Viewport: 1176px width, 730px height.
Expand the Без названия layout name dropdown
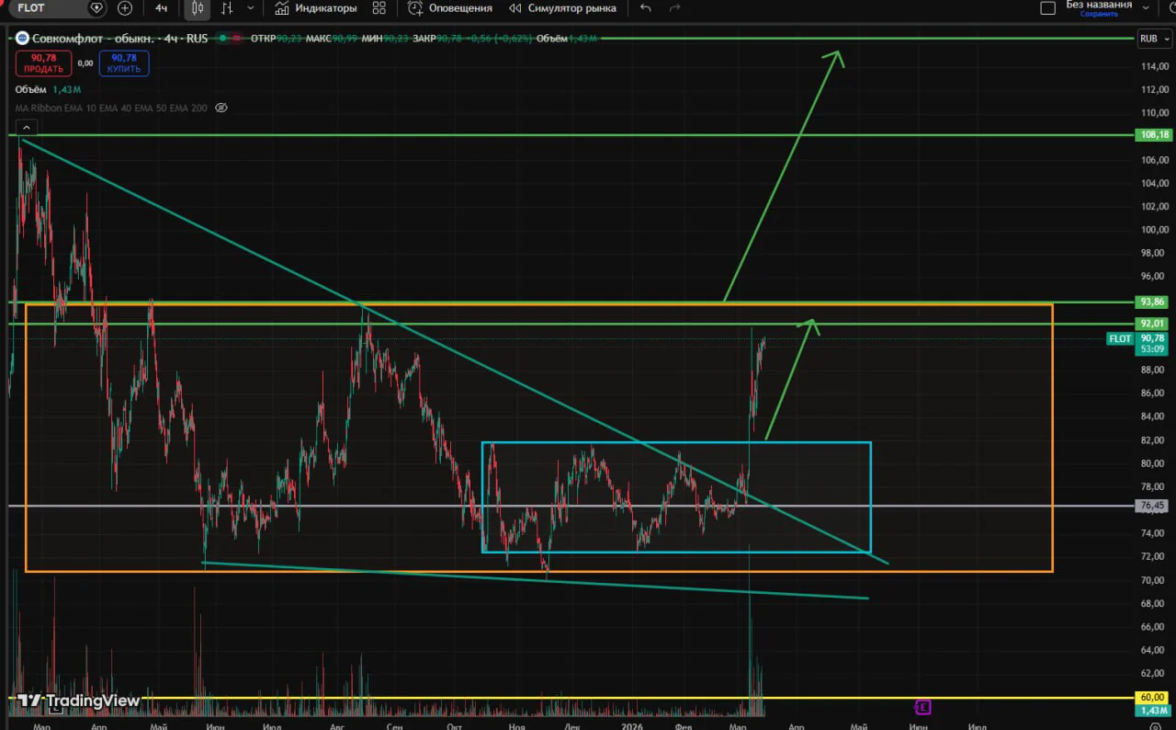tap(1144, 7)
